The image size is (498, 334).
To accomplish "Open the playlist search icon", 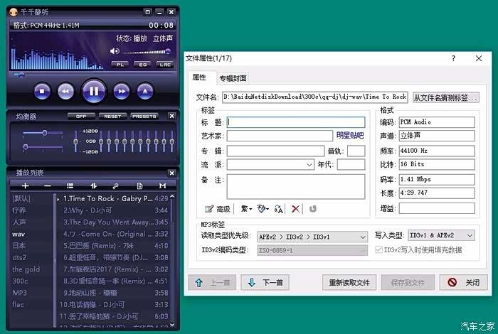I will (x=116, y=185).
